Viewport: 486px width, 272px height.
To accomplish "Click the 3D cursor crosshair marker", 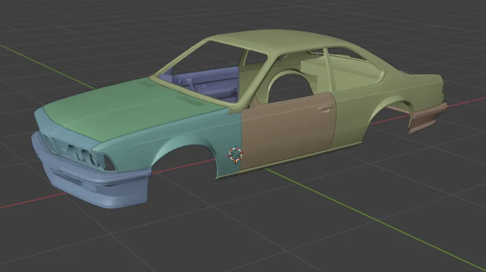I will pos(235,154).
